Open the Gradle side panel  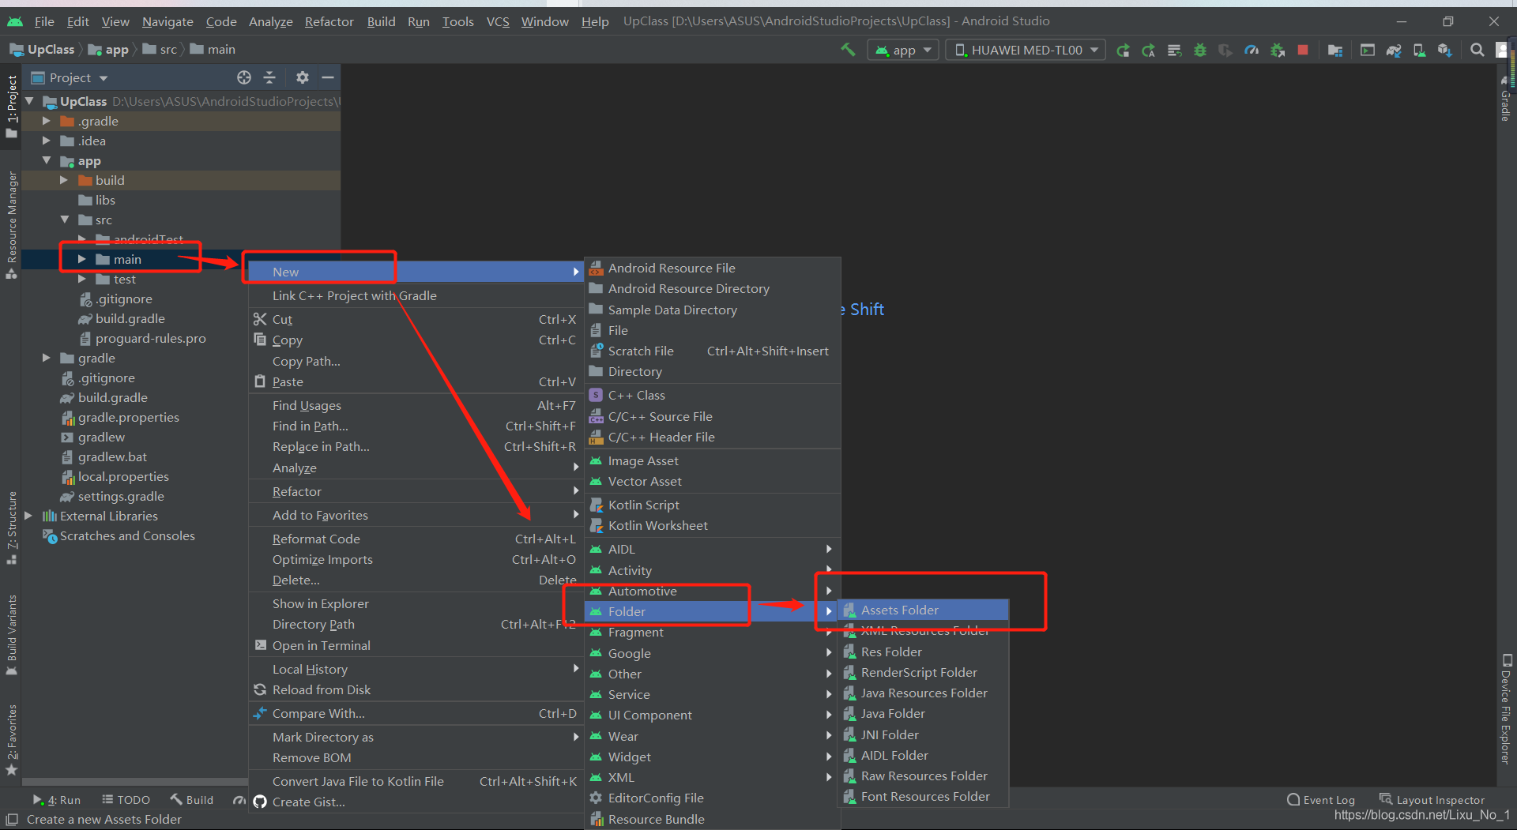[x=1505, y=99]
